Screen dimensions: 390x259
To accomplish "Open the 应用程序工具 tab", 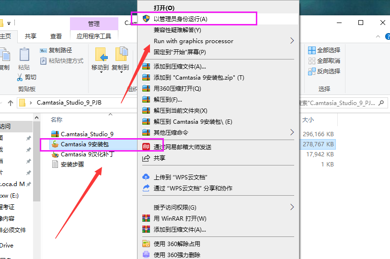I will coord(94,36).
